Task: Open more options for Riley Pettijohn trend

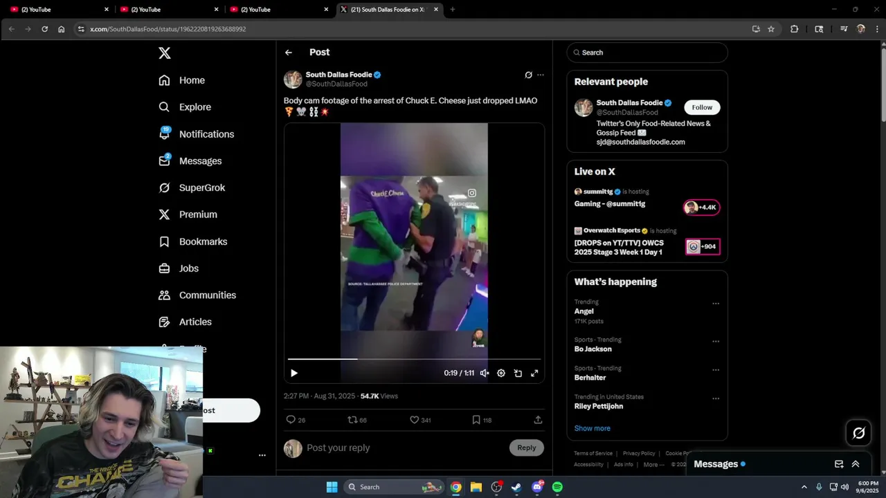Action: tap(716, 398)
